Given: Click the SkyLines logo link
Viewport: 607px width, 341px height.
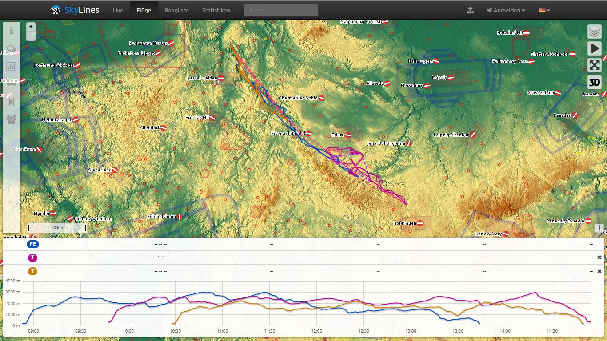Looking at the screenshot, I should (75, 10).
